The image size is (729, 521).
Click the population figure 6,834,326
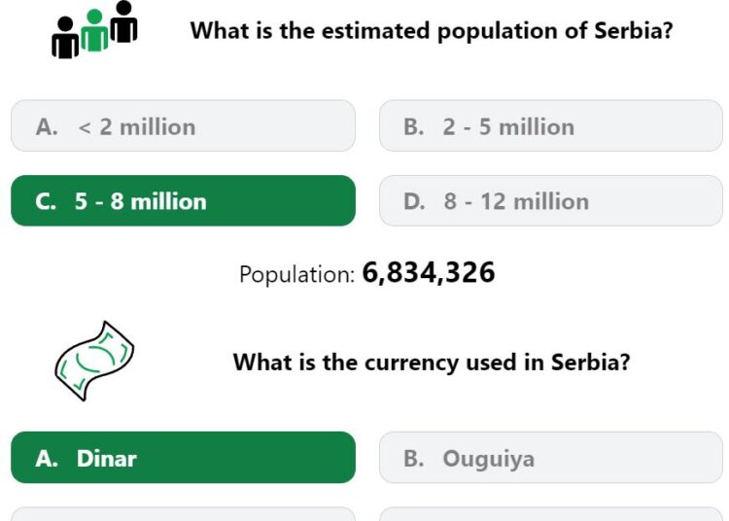pyautogui.click(x=429, y=272)
